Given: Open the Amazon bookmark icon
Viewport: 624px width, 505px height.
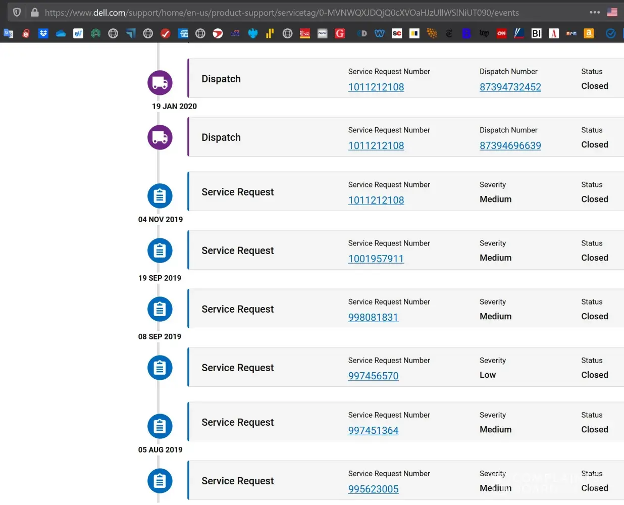Looking at the screenshot, I should (x=589, y=33).
